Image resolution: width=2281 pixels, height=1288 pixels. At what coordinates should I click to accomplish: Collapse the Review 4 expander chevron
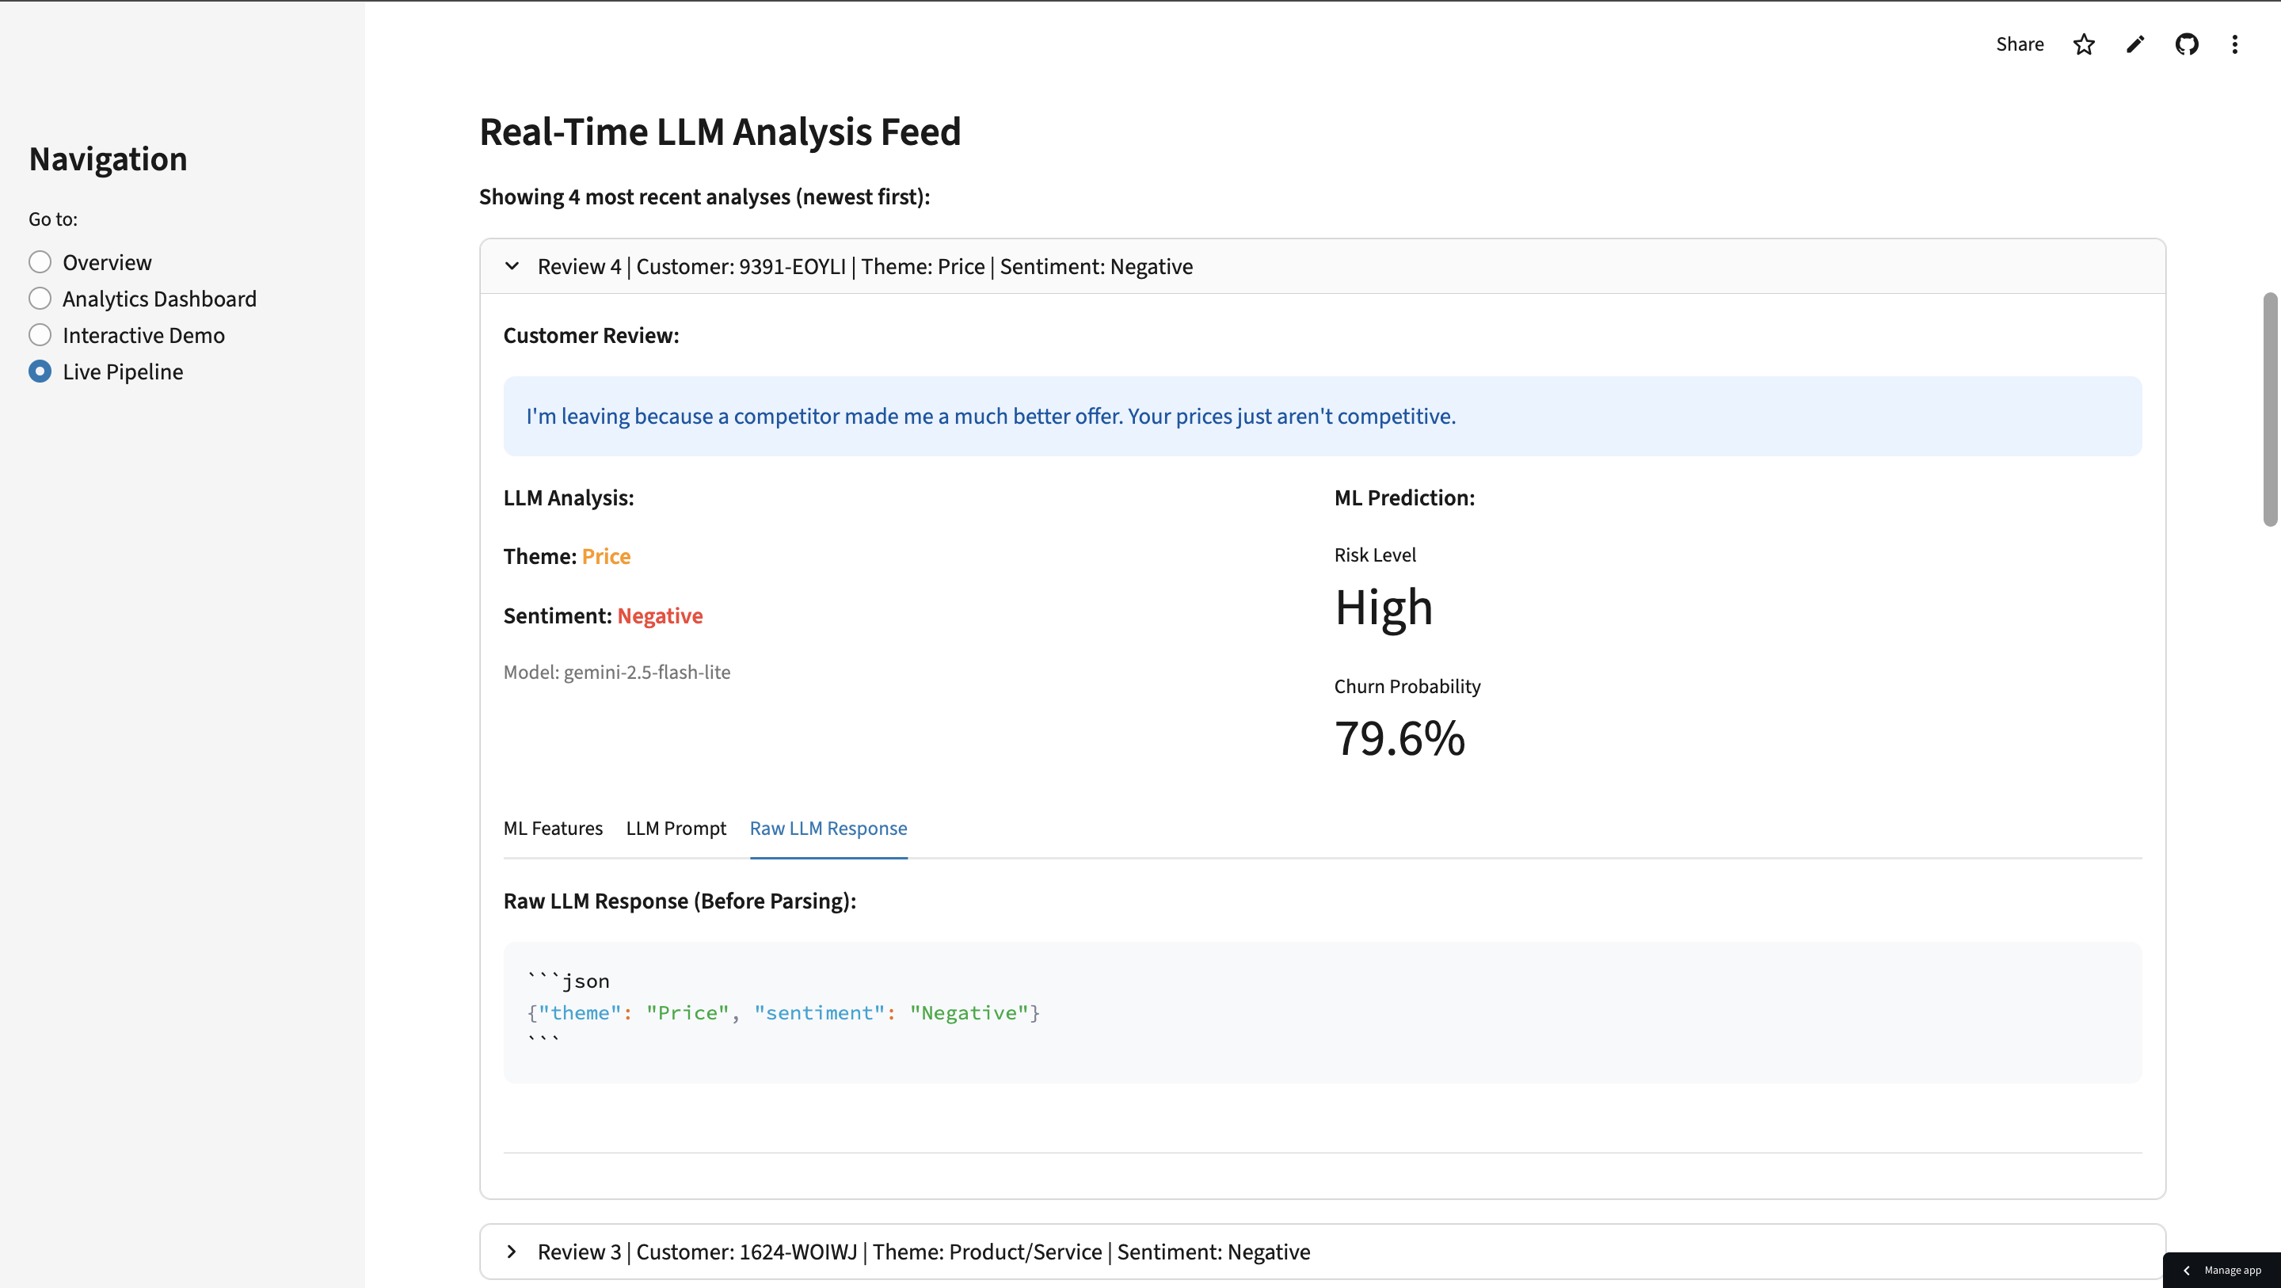tap(512, 265)
